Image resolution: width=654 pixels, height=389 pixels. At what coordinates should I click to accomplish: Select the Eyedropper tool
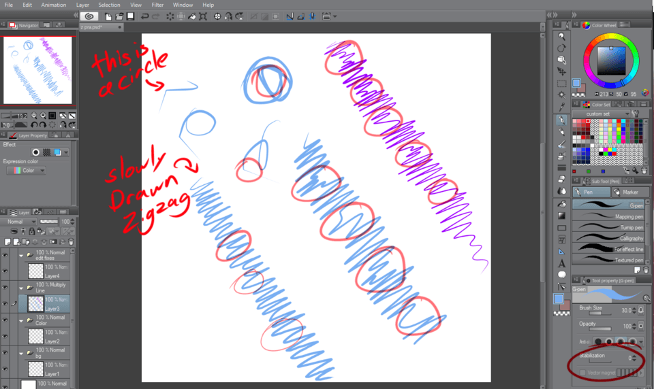561,107
